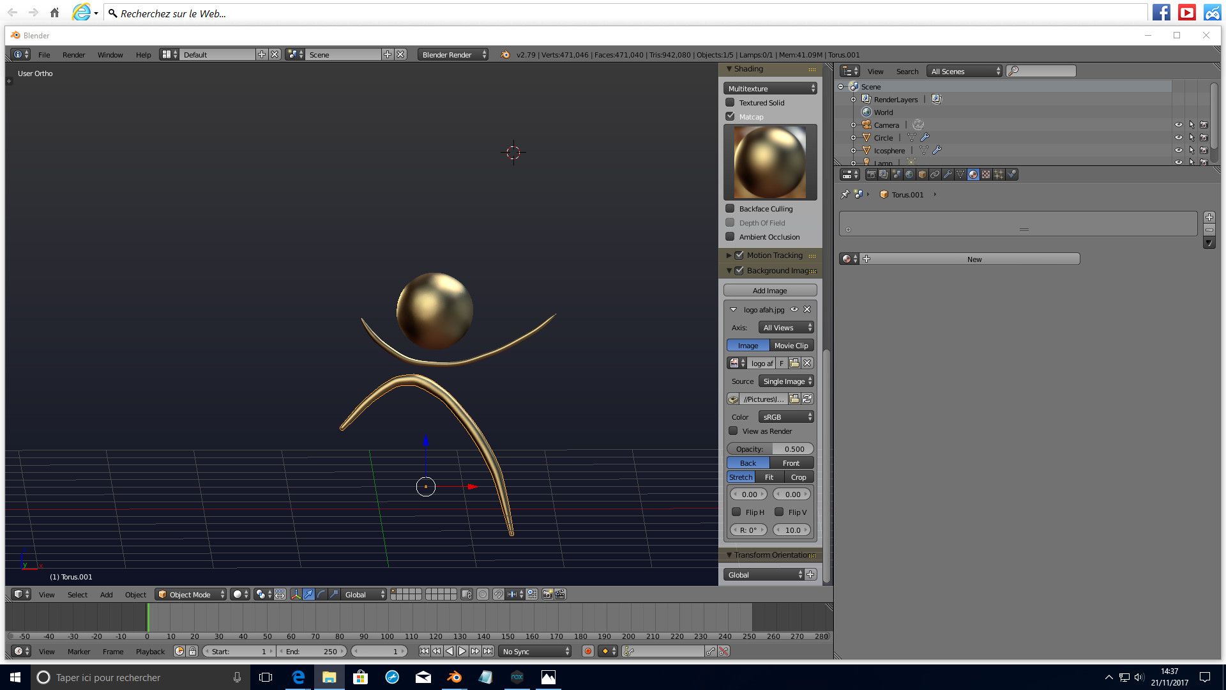Click the Add Image button

769,291
